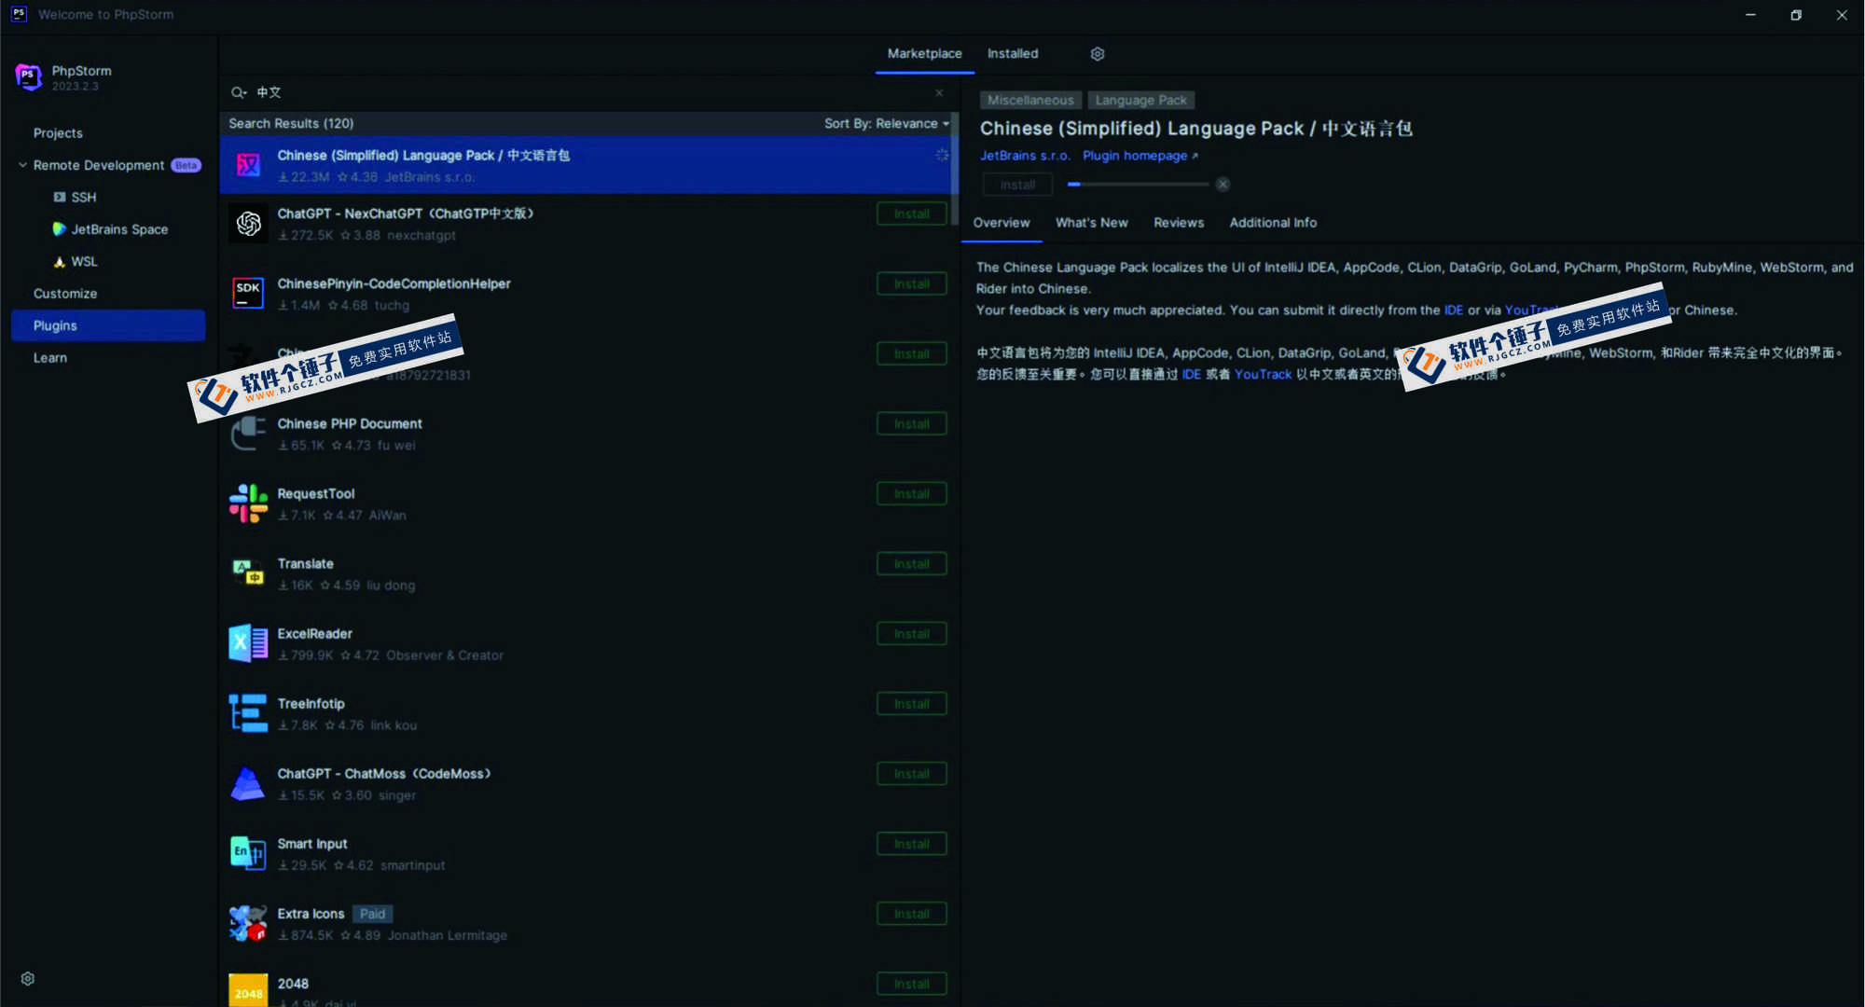Select the 'Search Results (120)' header
The image size is (1865, 1007).
click(291, 123)
